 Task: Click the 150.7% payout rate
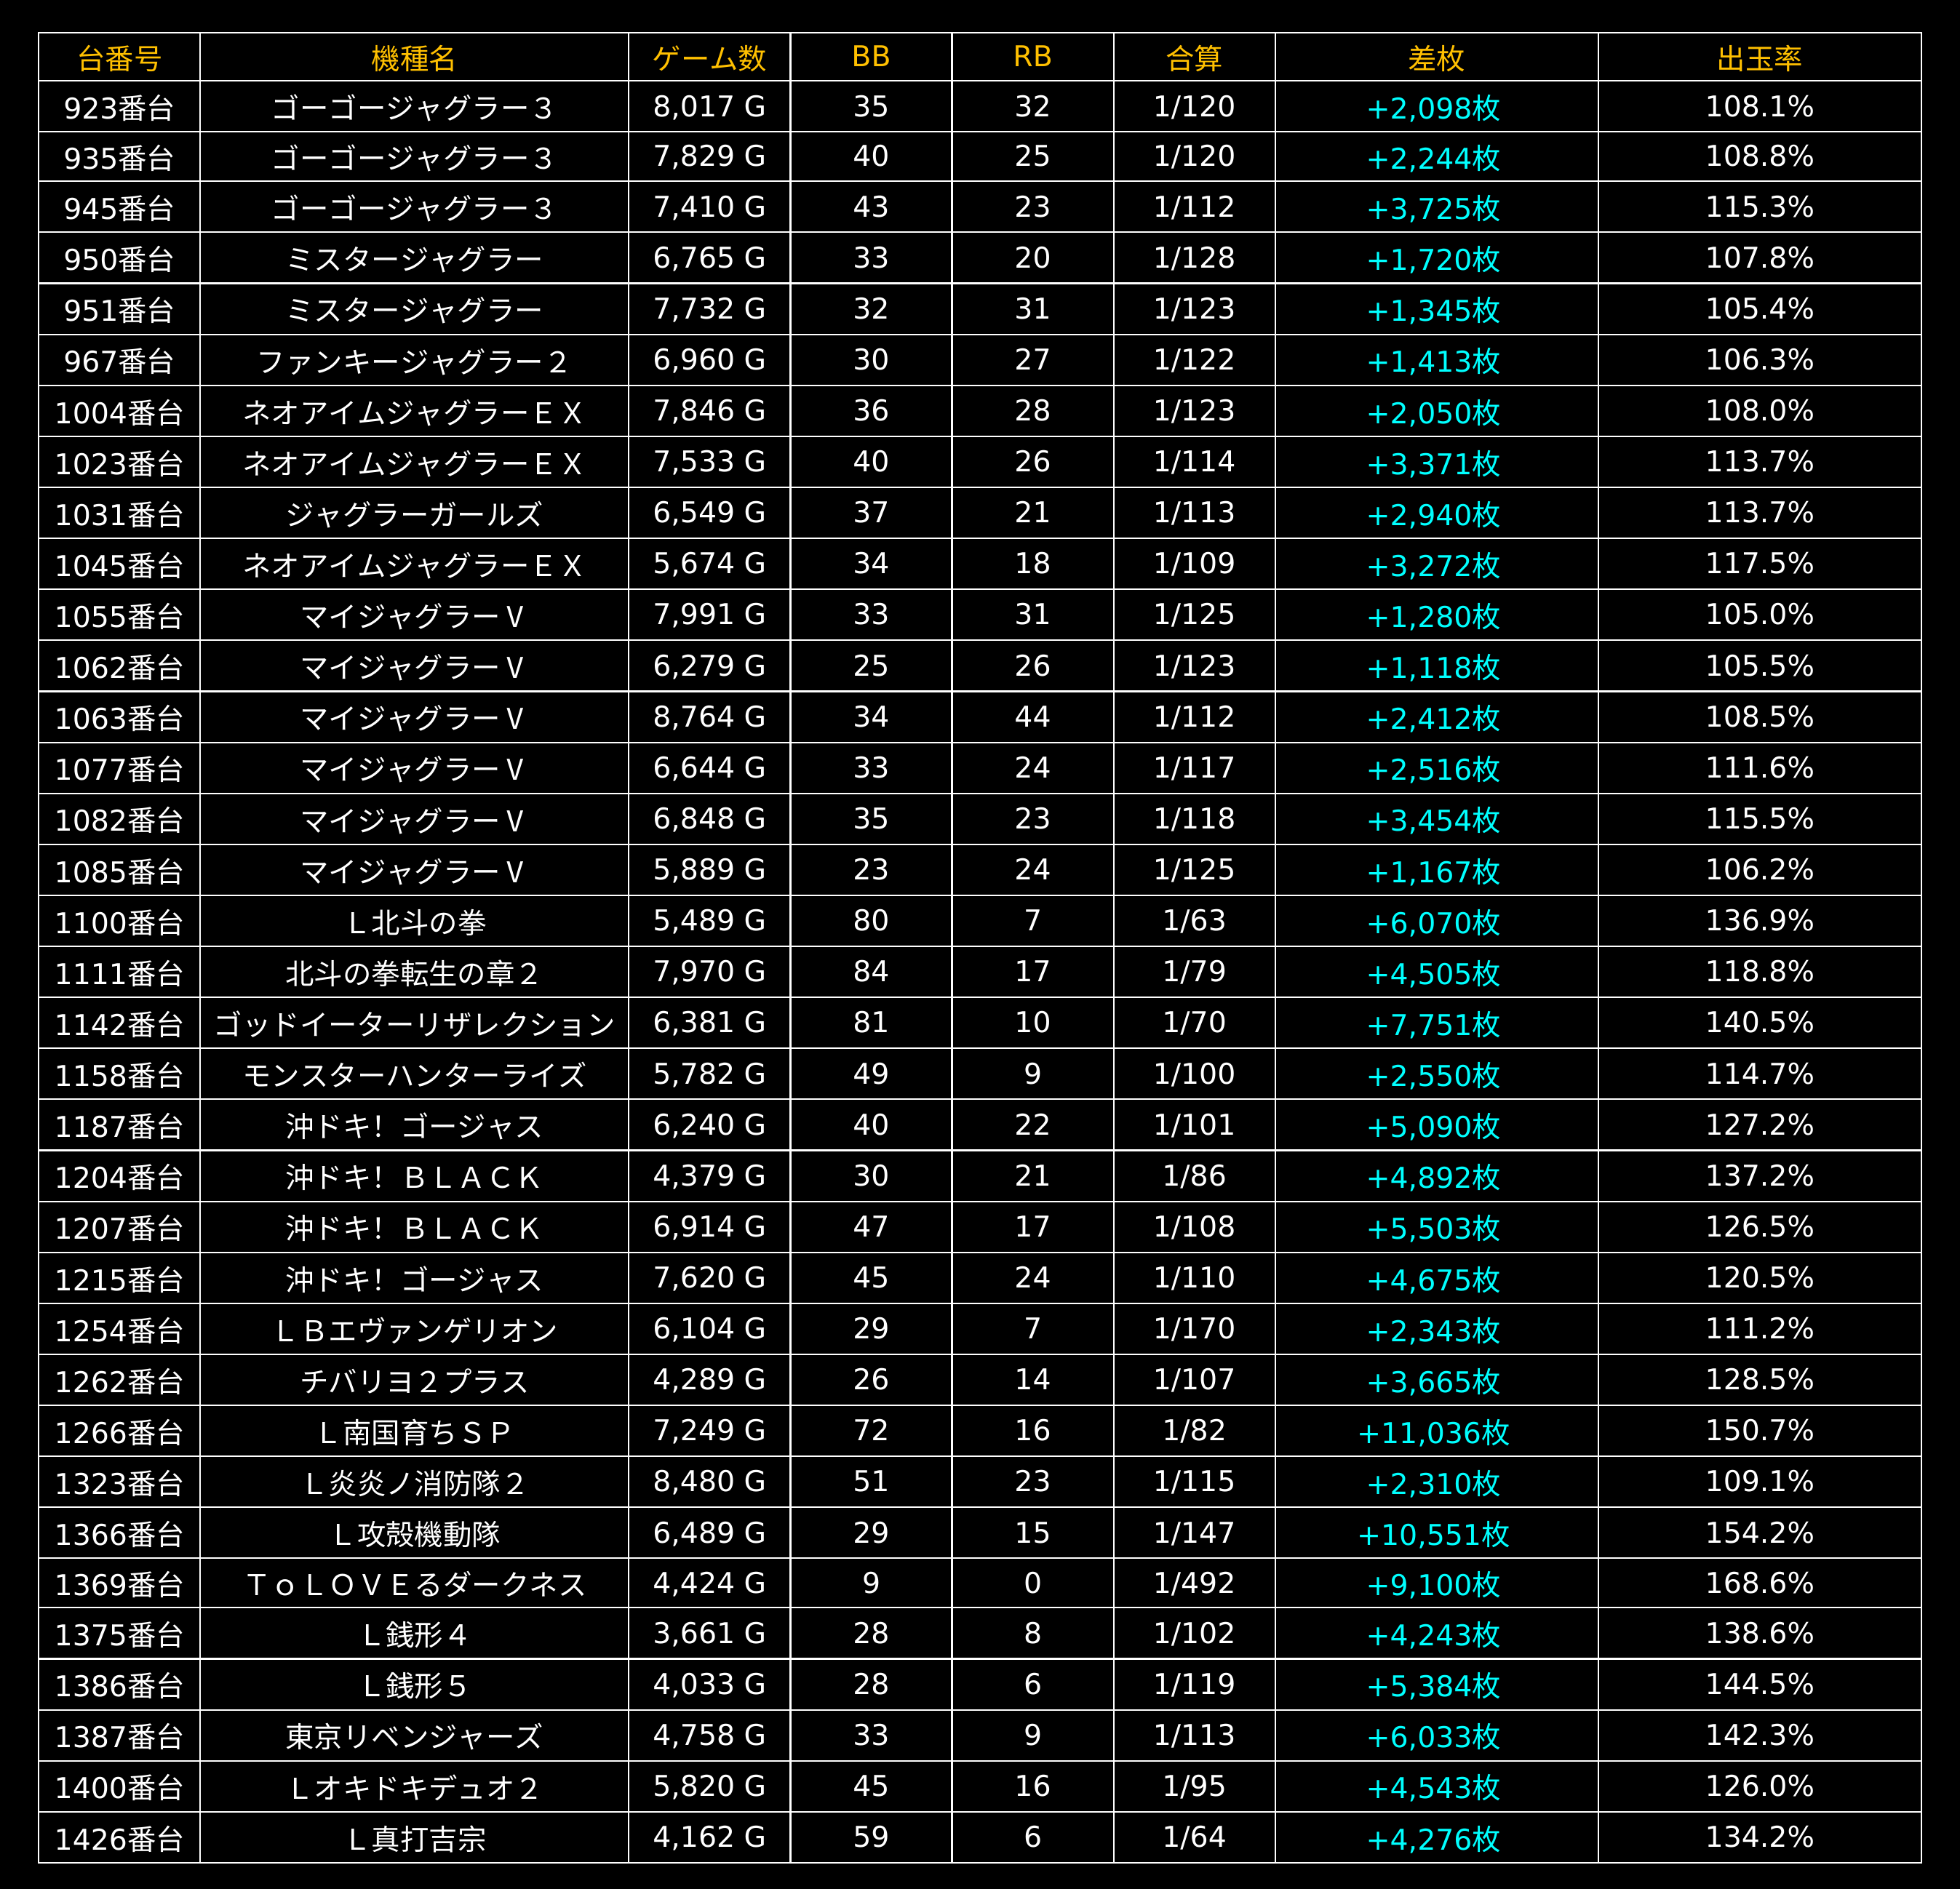pos(1759,1432)
